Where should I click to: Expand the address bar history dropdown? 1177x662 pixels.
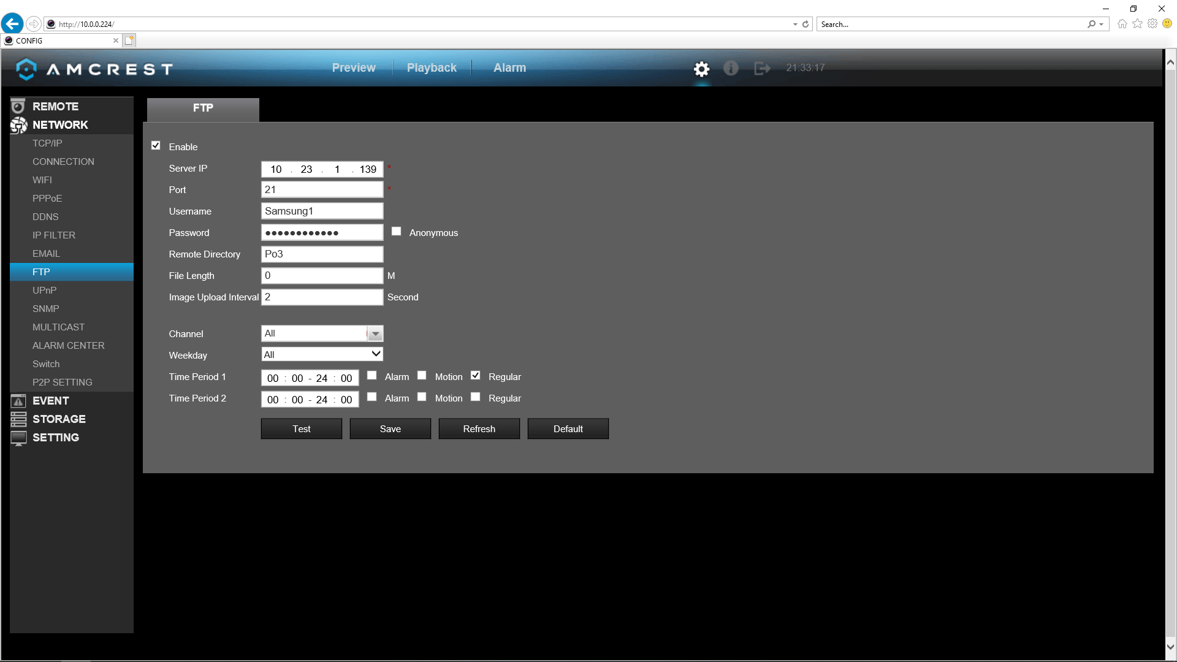point(795,25)
